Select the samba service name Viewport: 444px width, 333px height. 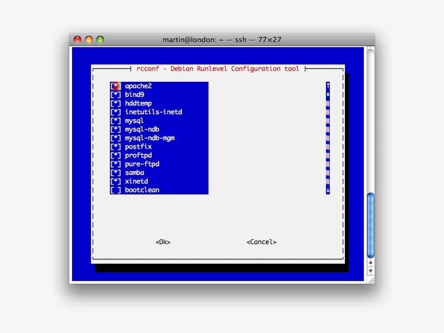click(134, 173)
